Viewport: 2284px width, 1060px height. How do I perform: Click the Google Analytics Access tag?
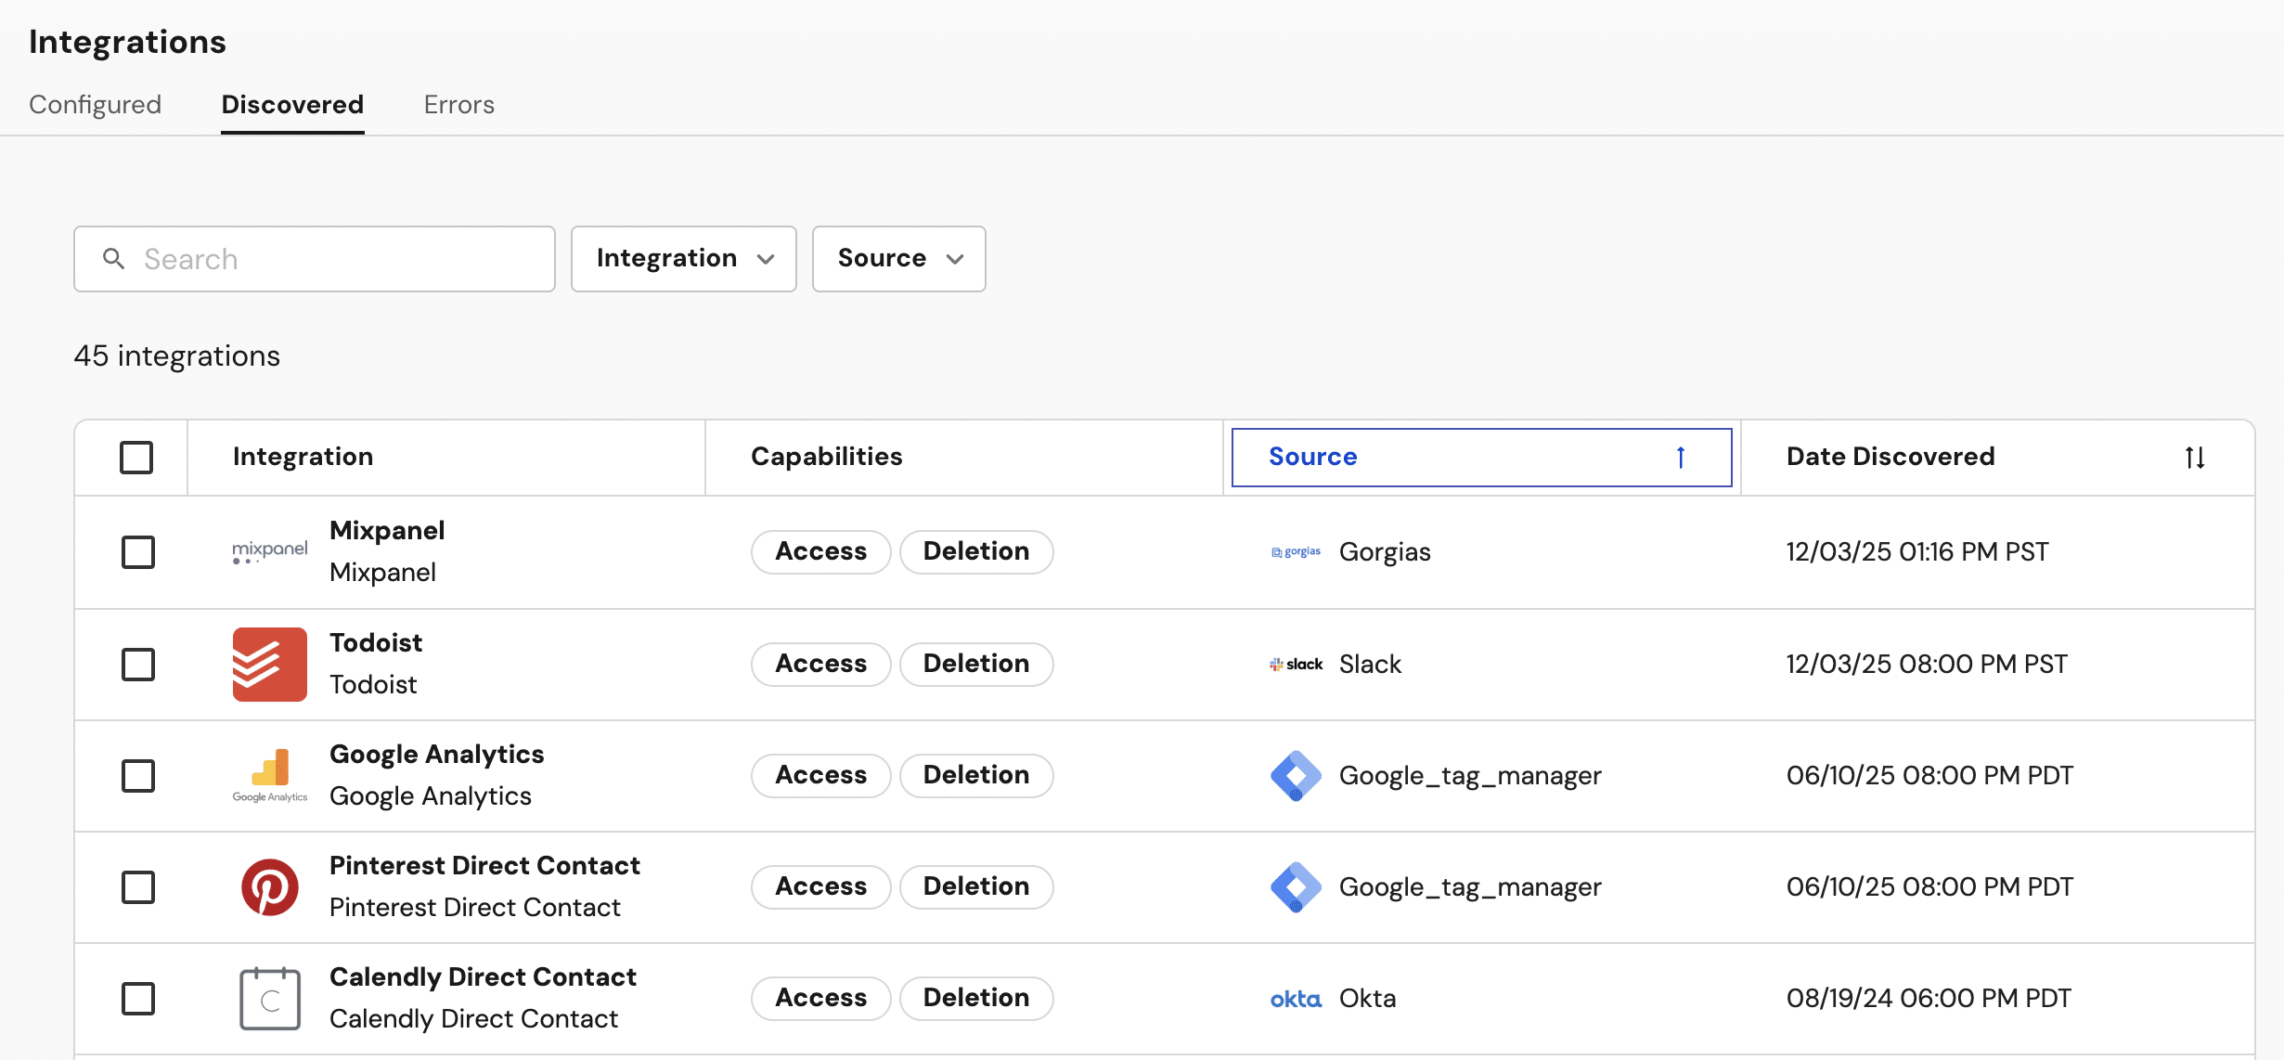click(x=820, y=775)
